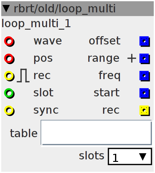The height and width of the screenshot is (173, 155).
Task: Click the wave inlet label
Action: point(48,41)
